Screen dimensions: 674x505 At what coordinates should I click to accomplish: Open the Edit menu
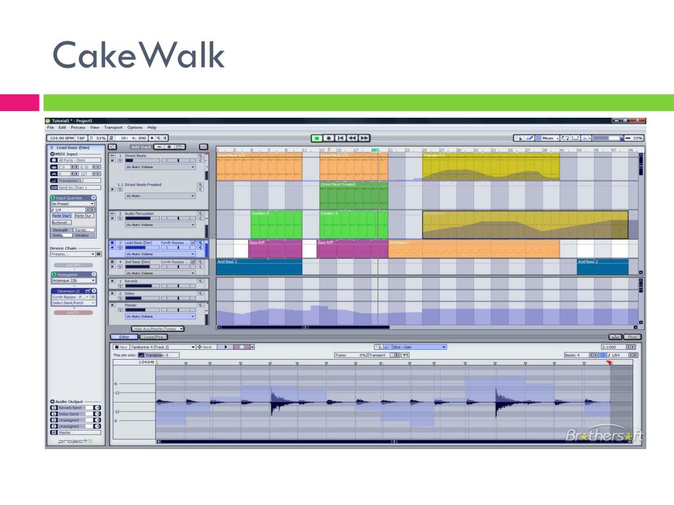63,128
